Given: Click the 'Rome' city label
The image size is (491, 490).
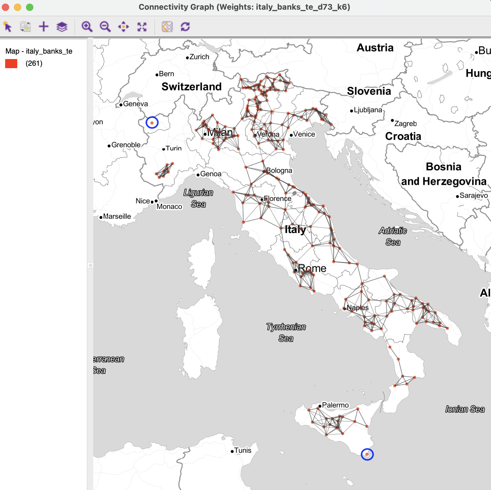Looking at the screenshot, I should [x=312, y=268].
